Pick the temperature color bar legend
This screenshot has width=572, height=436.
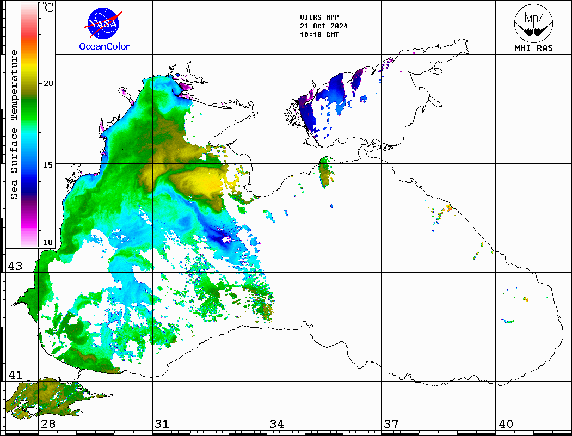[29, 125]
